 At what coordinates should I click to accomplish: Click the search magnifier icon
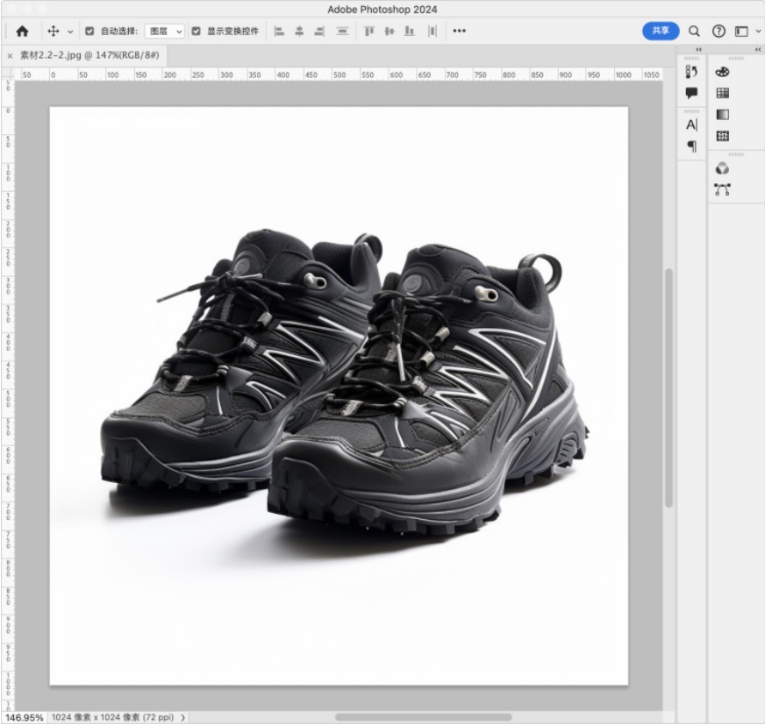coord(695,31)
